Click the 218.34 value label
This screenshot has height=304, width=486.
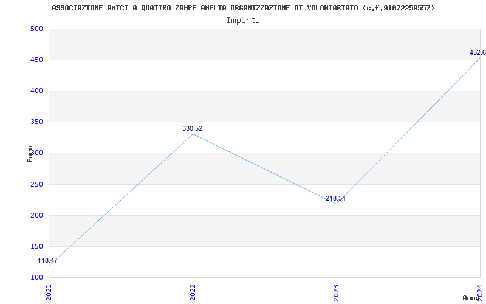click(x=335, y=199)
